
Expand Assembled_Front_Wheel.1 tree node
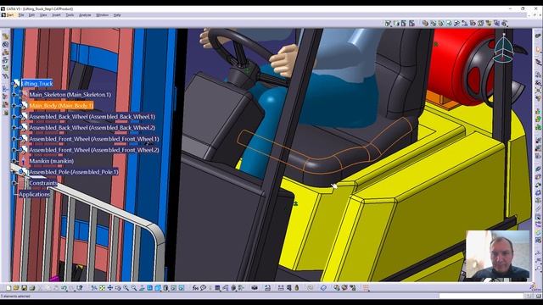click(x=14, y=139)
